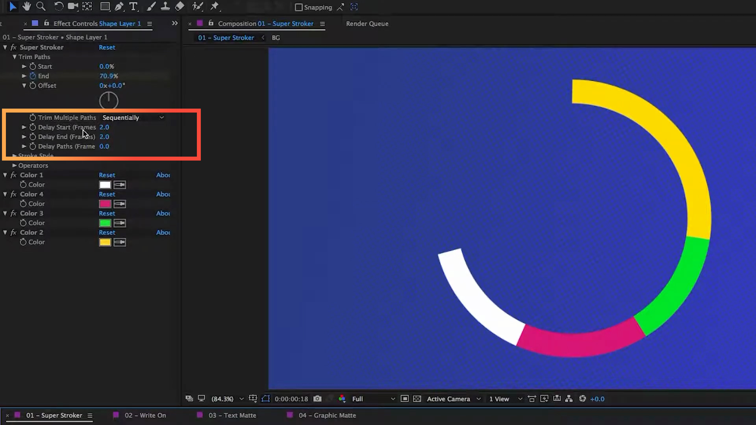Open the Active Camera view dropdown
The height and width of the screenshot is (425, 756).
click(454, 399)
